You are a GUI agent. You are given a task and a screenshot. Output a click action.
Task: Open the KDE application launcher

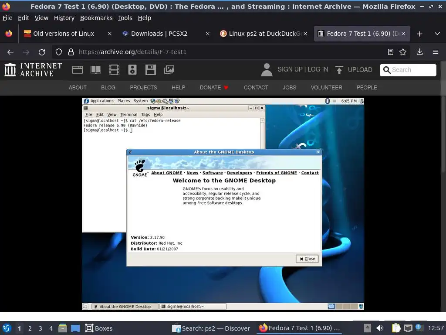tap(7, 328)
